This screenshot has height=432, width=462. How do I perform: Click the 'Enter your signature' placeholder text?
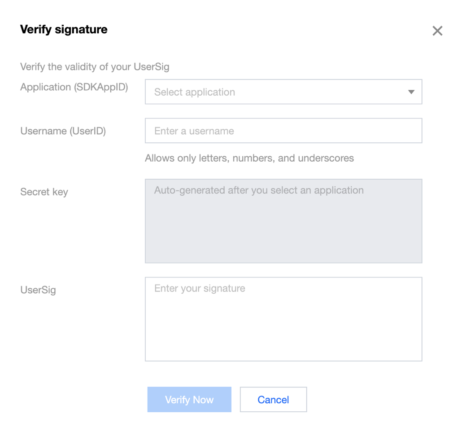tap(200, 288)
